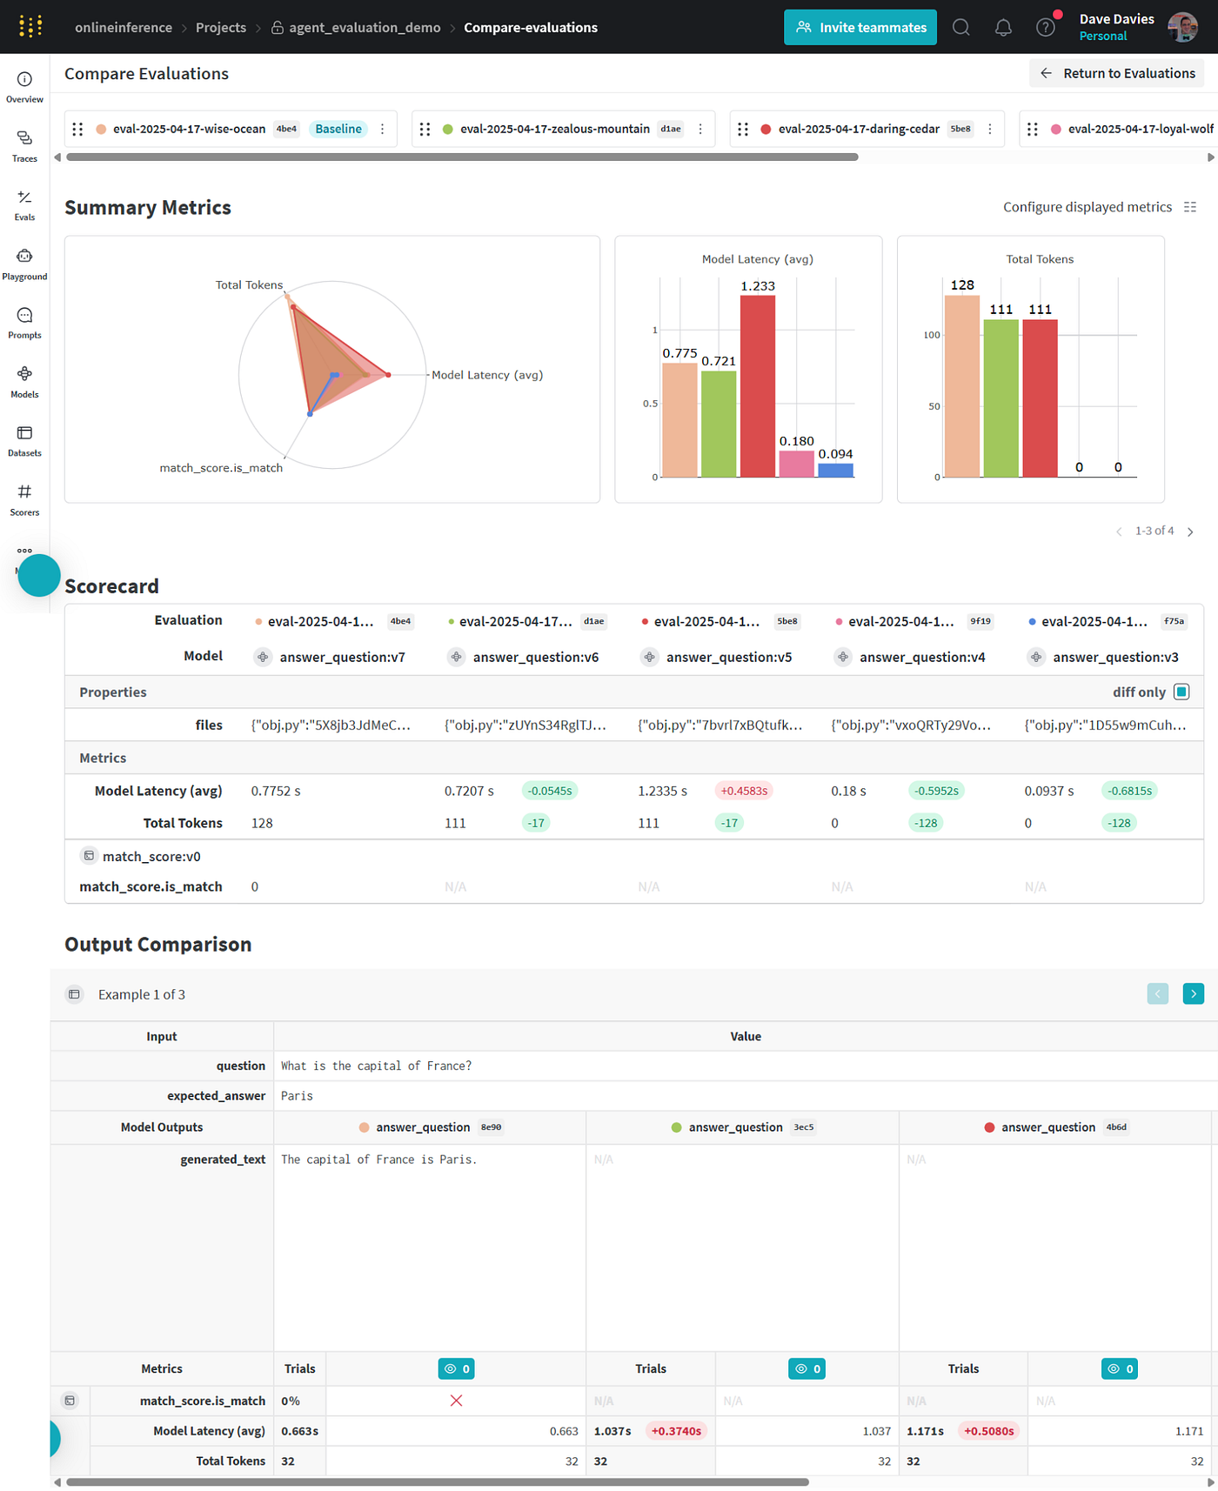The height and width of the screenshot is (1491, 1218).
Task: Click the model icon beside answer_question:v6
Action: 456,657
